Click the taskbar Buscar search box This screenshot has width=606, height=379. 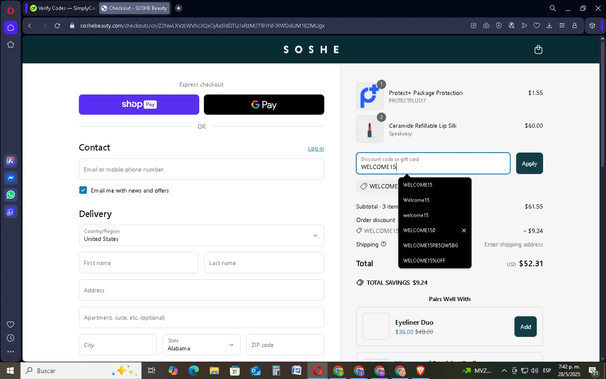tap(81, 371)
